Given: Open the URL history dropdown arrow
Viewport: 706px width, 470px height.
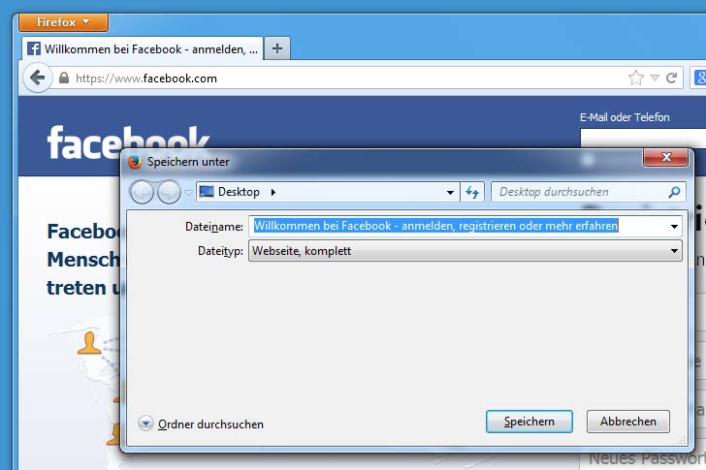Looking at the screenshot, I should 656,78.
